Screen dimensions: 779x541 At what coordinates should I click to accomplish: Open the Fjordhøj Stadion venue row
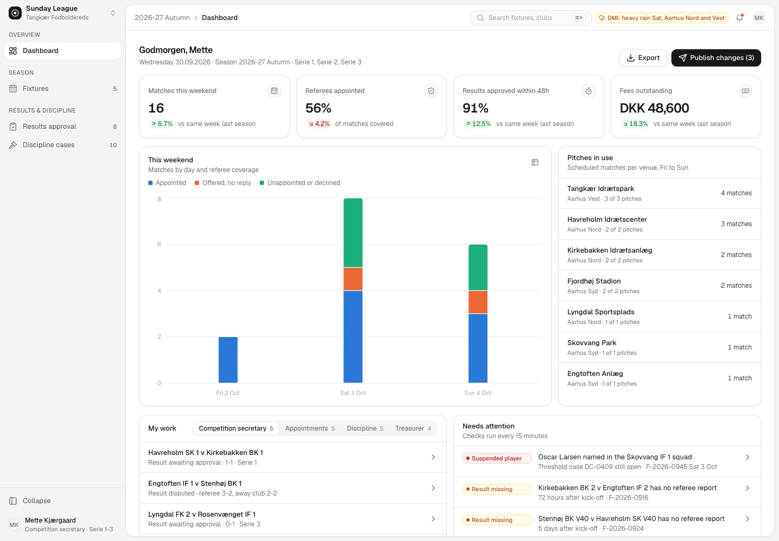pyautogui.click(x=659, y=286)
